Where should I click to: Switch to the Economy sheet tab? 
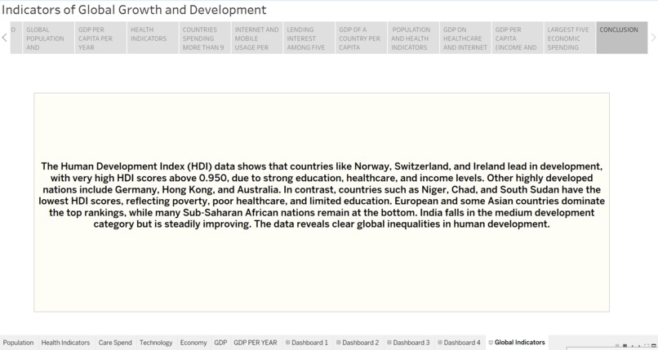coord(193,343)
